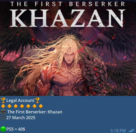Click the Legal Account text

[x=20, y=100]
